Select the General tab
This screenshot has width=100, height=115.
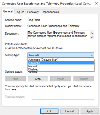click(8, 11)
